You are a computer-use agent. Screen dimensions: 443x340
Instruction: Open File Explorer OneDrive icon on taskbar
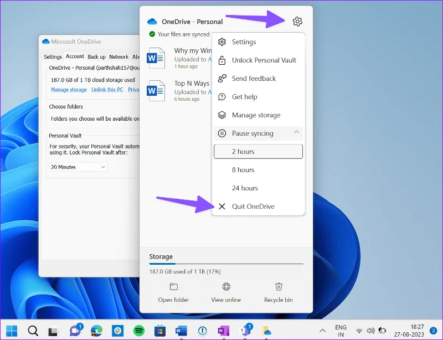(x=266, y=331)
